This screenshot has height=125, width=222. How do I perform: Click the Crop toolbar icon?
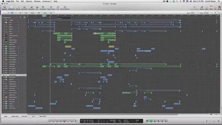[x=58, y=7]
